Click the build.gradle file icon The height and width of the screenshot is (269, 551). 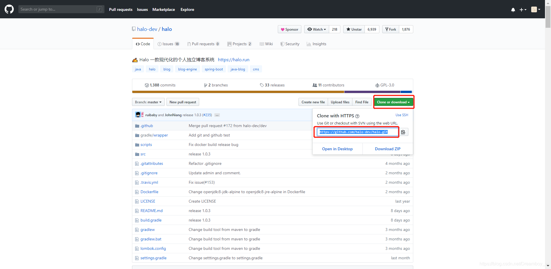click(x=137, y=220)
